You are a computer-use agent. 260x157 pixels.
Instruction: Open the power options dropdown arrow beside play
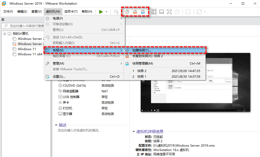(x=106, y=12)
